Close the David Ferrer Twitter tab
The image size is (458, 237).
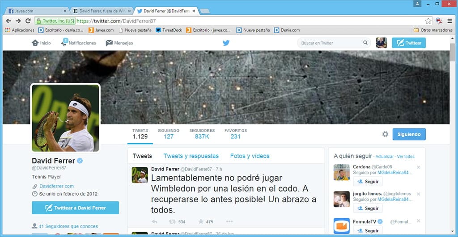(x=194, y=11)
